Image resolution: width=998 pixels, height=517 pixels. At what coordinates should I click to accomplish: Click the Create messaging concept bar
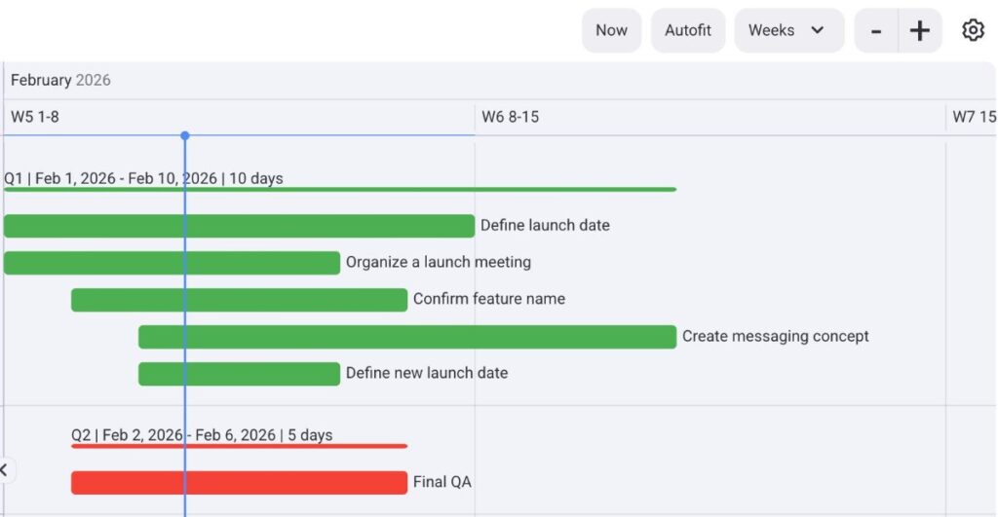point(406,337)
